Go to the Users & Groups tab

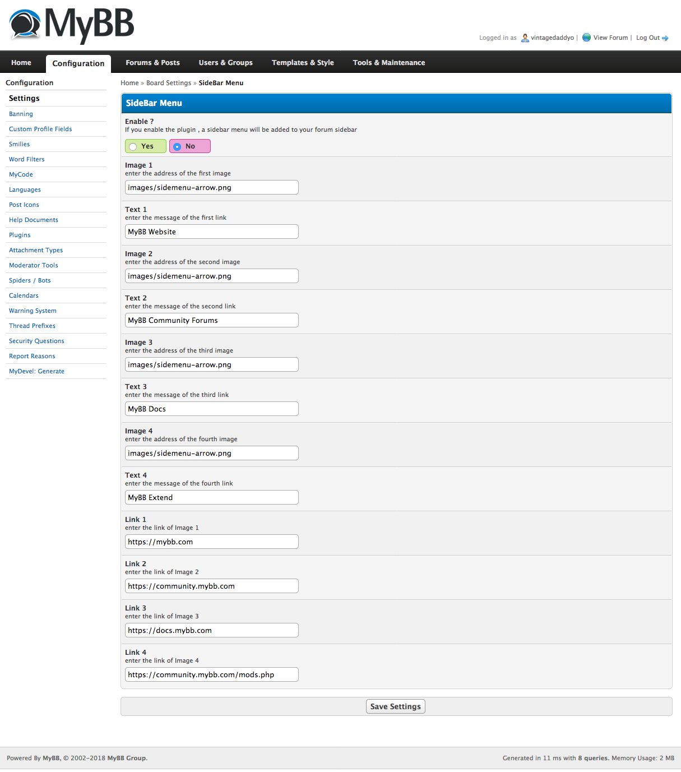pyautogui.click(x=225, y=63)
